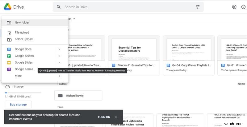The height and width of the screenshot is (127, 247).
Task: Click the Buy storage button
Action: point(18,105)
